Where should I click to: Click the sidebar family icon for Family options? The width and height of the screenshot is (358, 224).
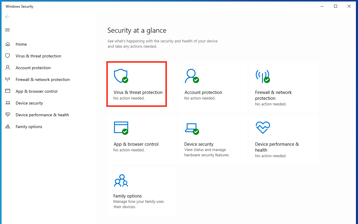pyautogui.click(x=8, y=127)
